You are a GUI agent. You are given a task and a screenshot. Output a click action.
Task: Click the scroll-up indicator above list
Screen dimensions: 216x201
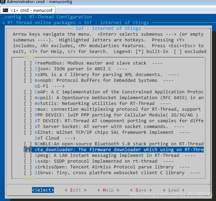(x=29, y=57)
